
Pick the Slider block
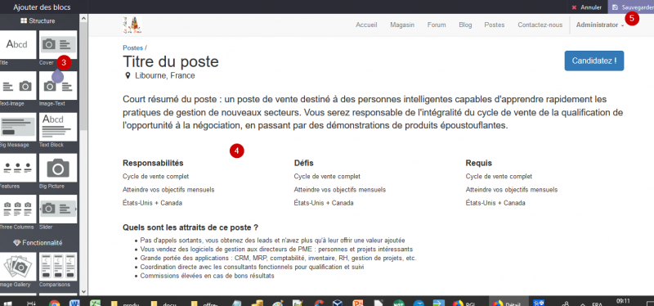point(58,209)
